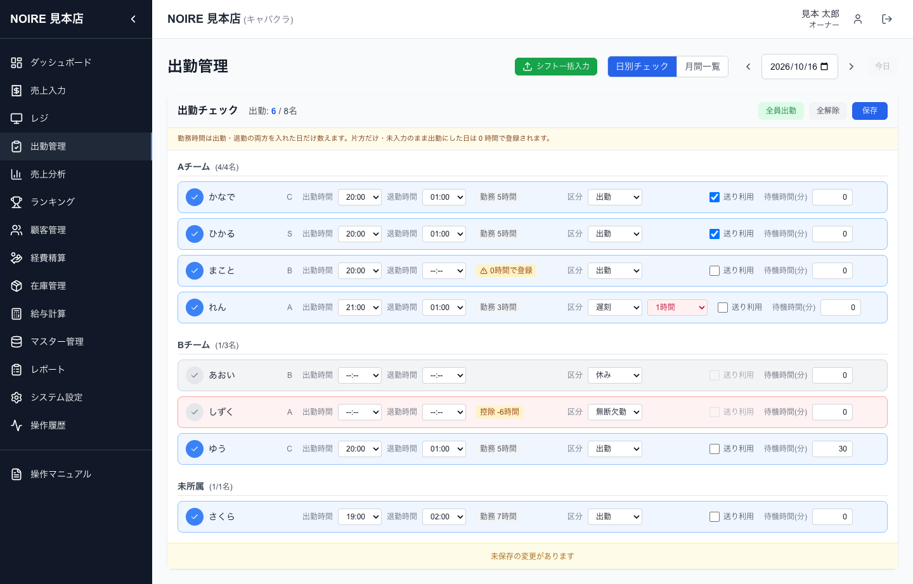Go to previous day arrow
The height and width of the screenshot is (584, 913).
(x=748, y=67)
